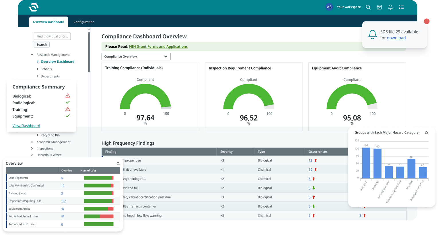The height and width of the screenshot is (236, 438).
Task: Collapse the Research Management tree node
Action: tap(32, 55)
